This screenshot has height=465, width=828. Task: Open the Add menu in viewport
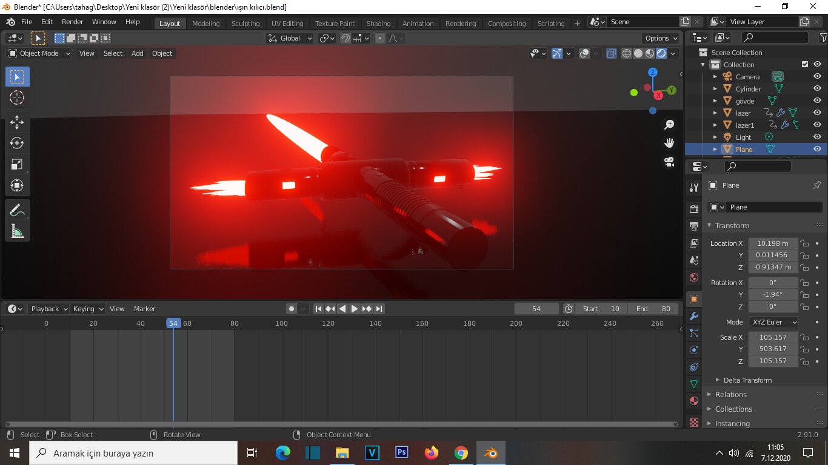138,53
